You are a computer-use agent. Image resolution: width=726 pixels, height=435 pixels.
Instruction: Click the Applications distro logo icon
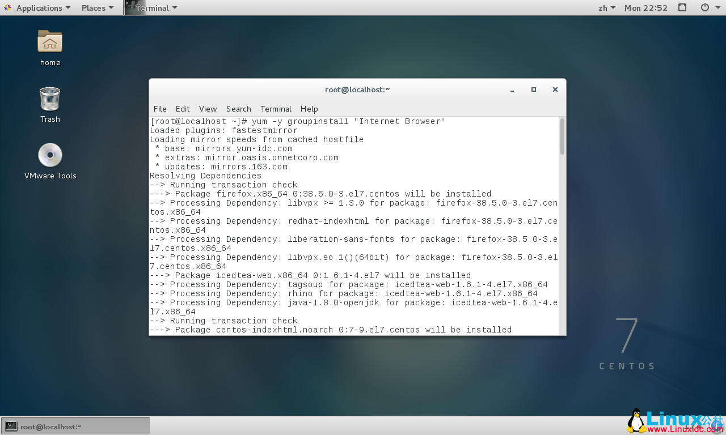pyautogui.click(x=7, y=7)
